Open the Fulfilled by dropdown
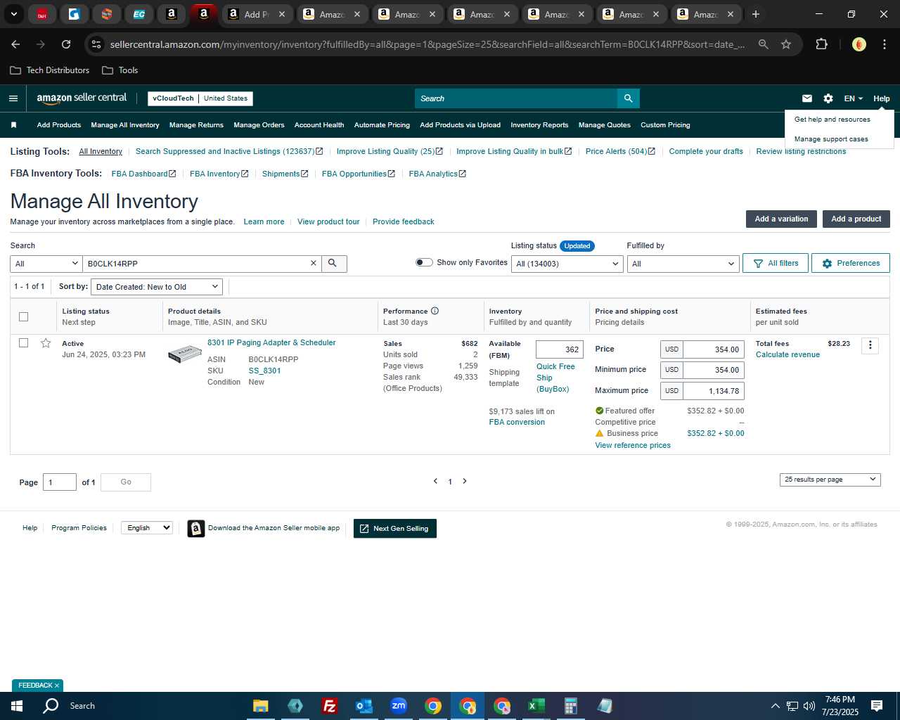The height and width of the screenshot is (720, 900). 683,264
